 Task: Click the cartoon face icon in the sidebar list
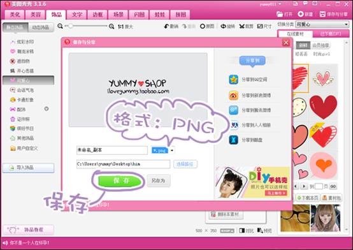13,99
